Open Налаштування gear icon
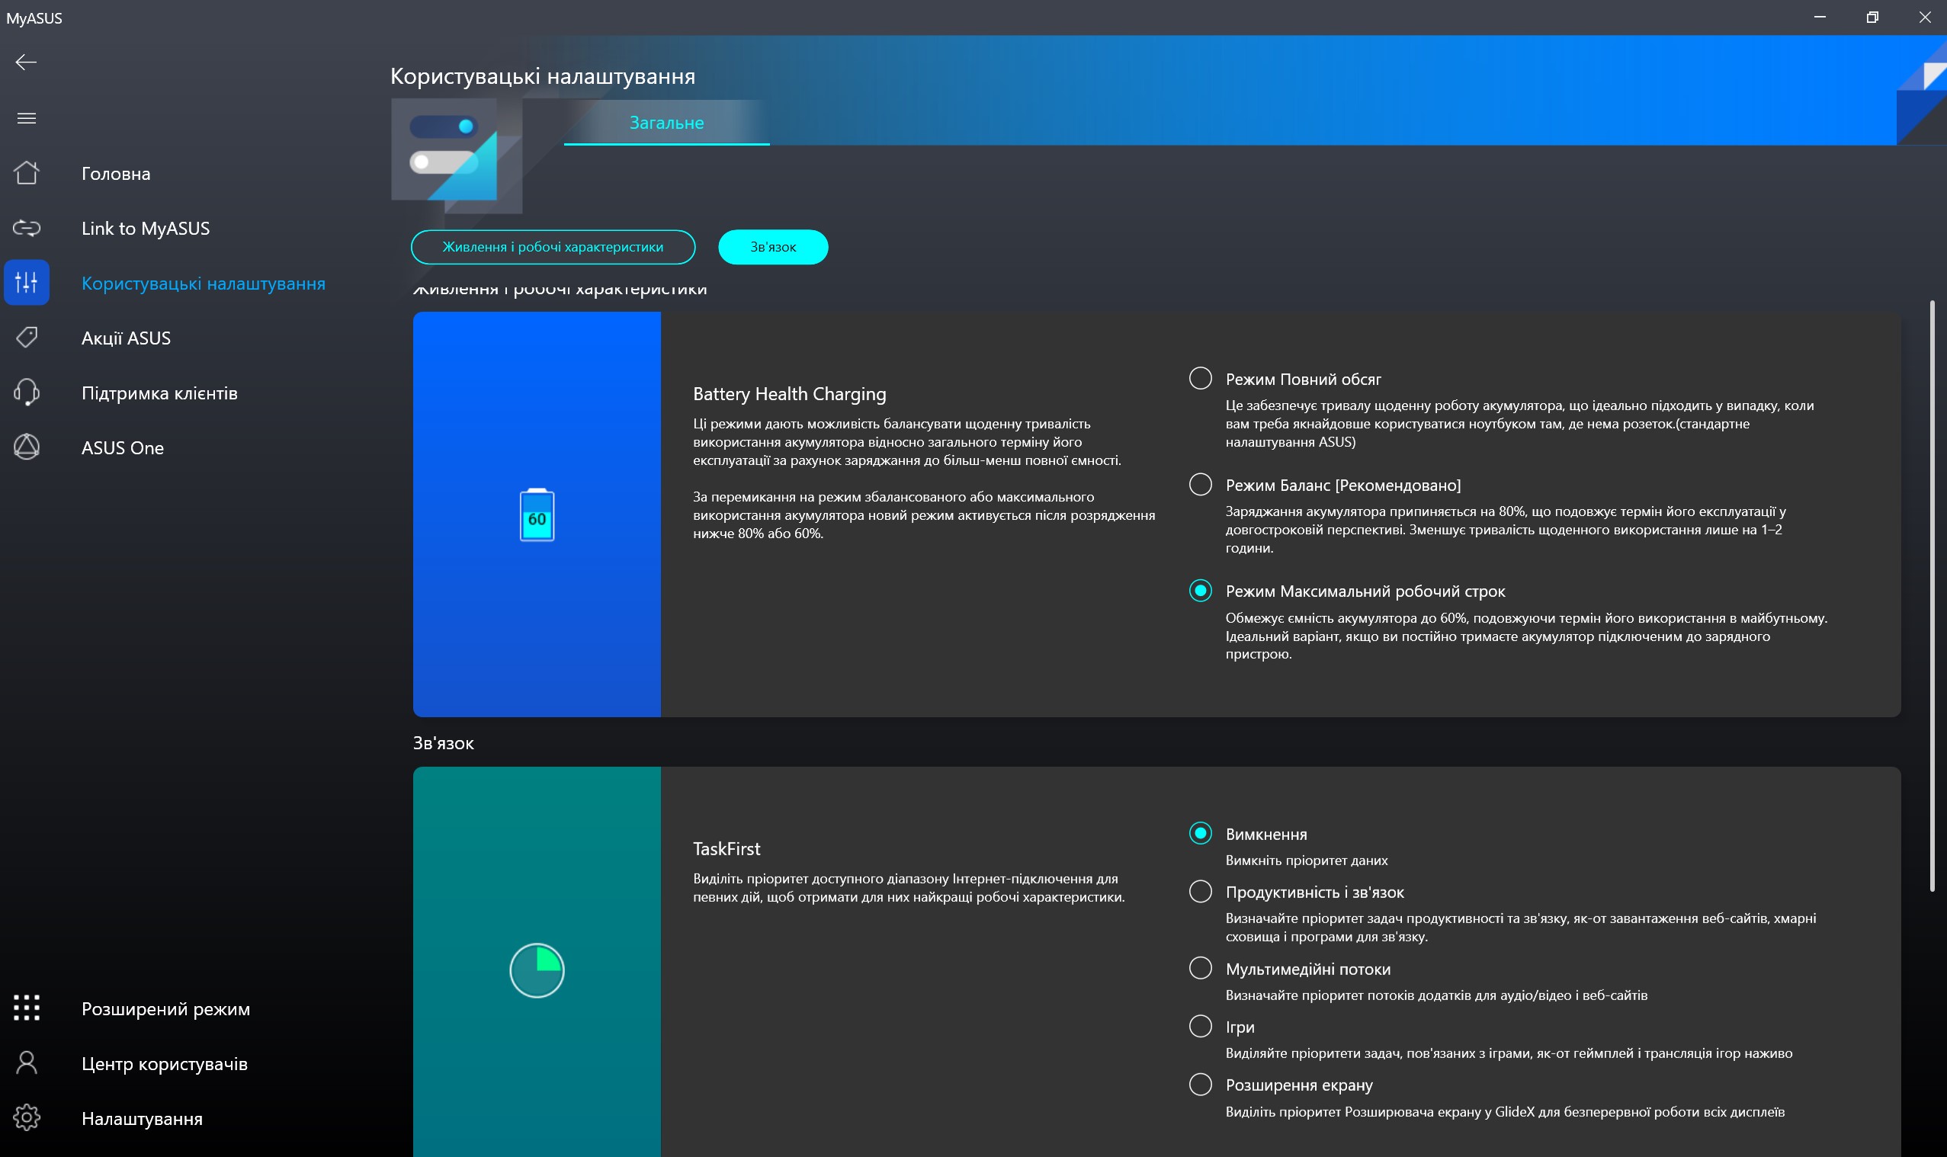Viewport: 1947px width, 1157px height. pyautogui.click(x=27, y=1117)
